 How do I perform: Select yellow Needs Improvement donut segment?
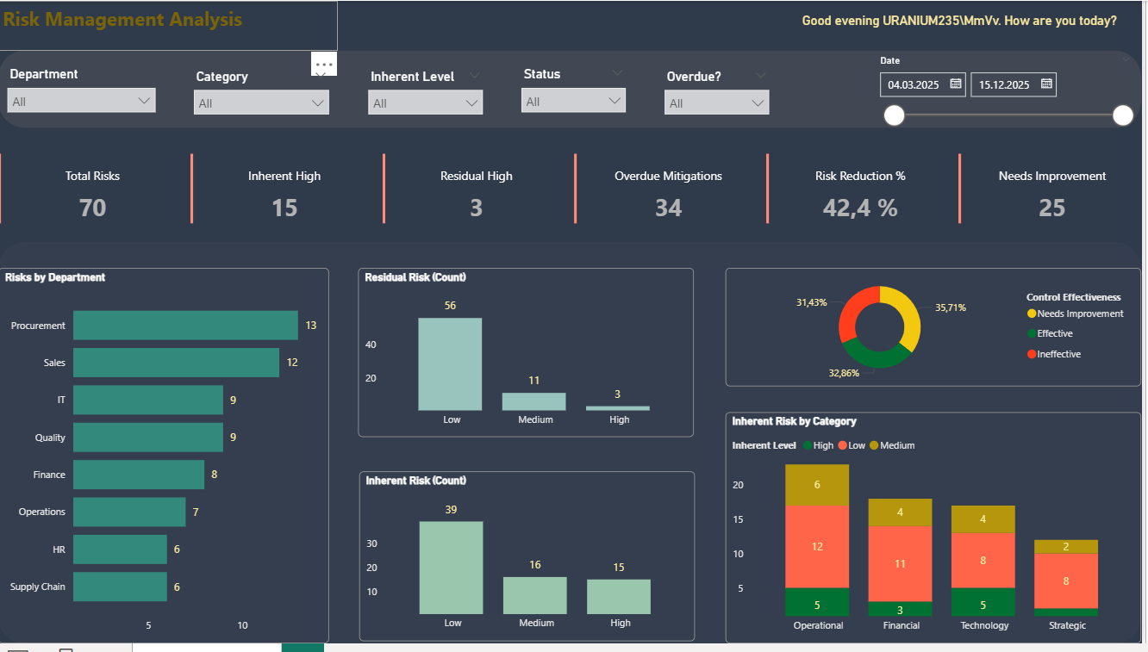click(909, 316)
